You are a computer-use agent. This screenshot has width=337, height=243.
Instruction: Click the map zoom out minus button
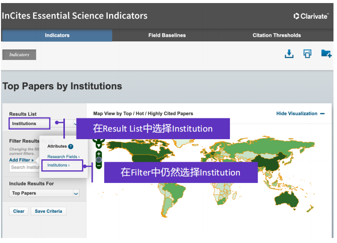click(x=99, y=165)
